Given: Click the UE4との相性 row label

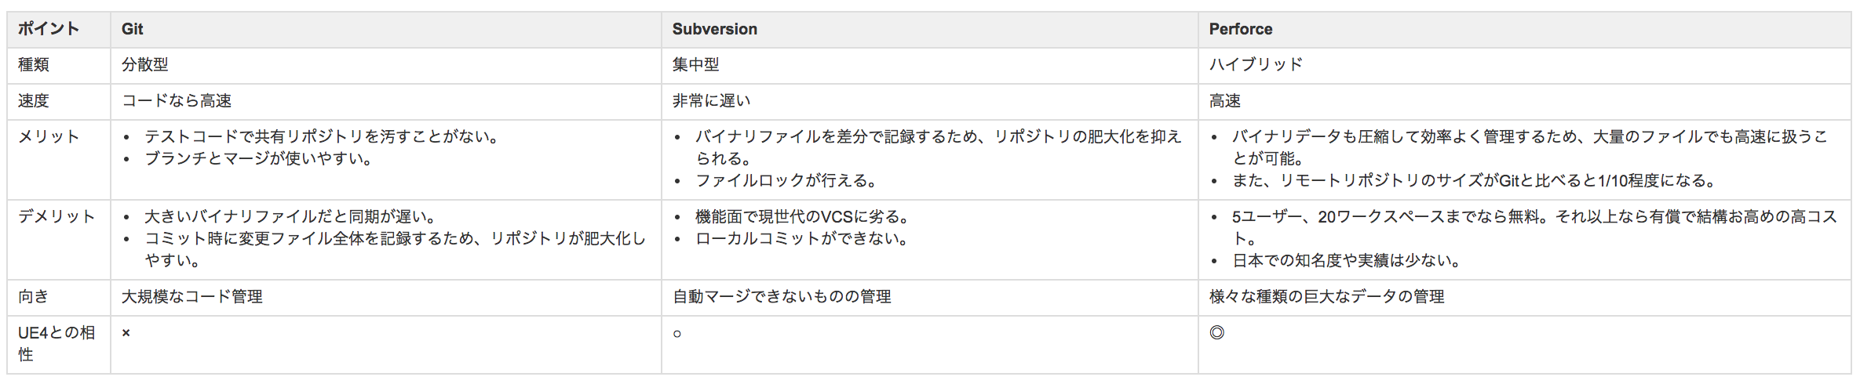Looking at the screenshot, I should point(57,343).
